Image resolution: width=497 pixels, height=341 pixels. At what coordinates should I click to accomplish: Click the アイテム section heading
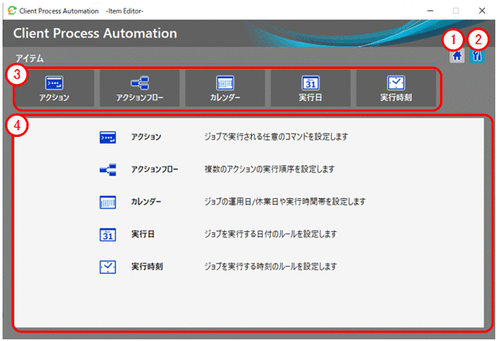pyautogui.click(x=30, y=59)
